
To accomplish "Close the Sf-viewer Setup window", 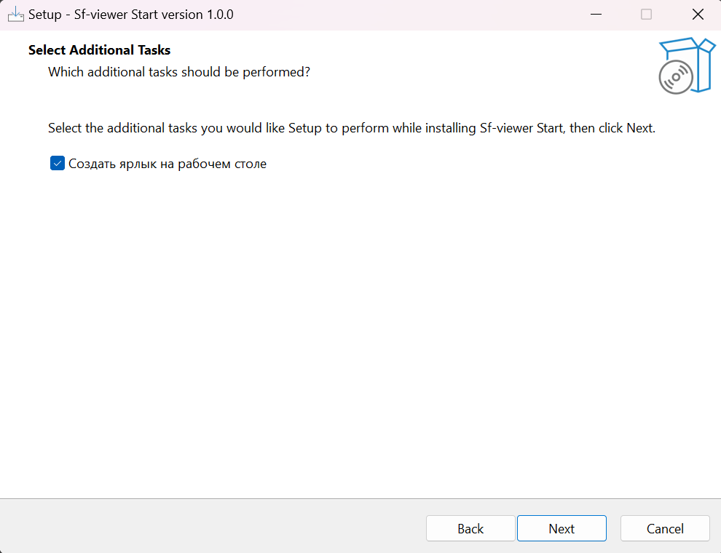I will 698,15.
